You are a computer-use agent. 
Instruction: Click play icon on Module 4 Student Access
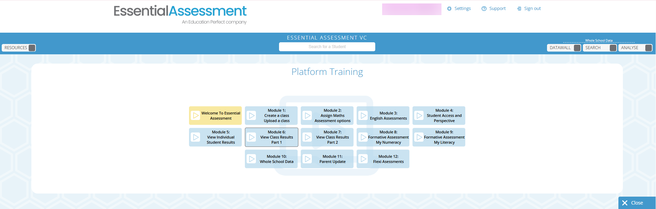pyautogui.click(x=419, y=115)
